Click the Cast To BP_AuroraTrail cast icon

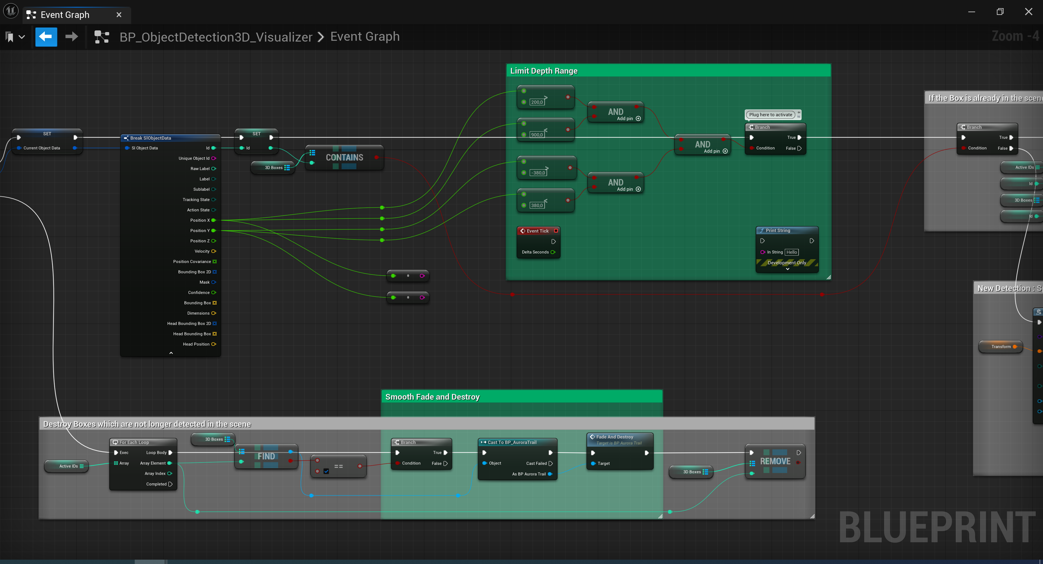pos(483,442)
